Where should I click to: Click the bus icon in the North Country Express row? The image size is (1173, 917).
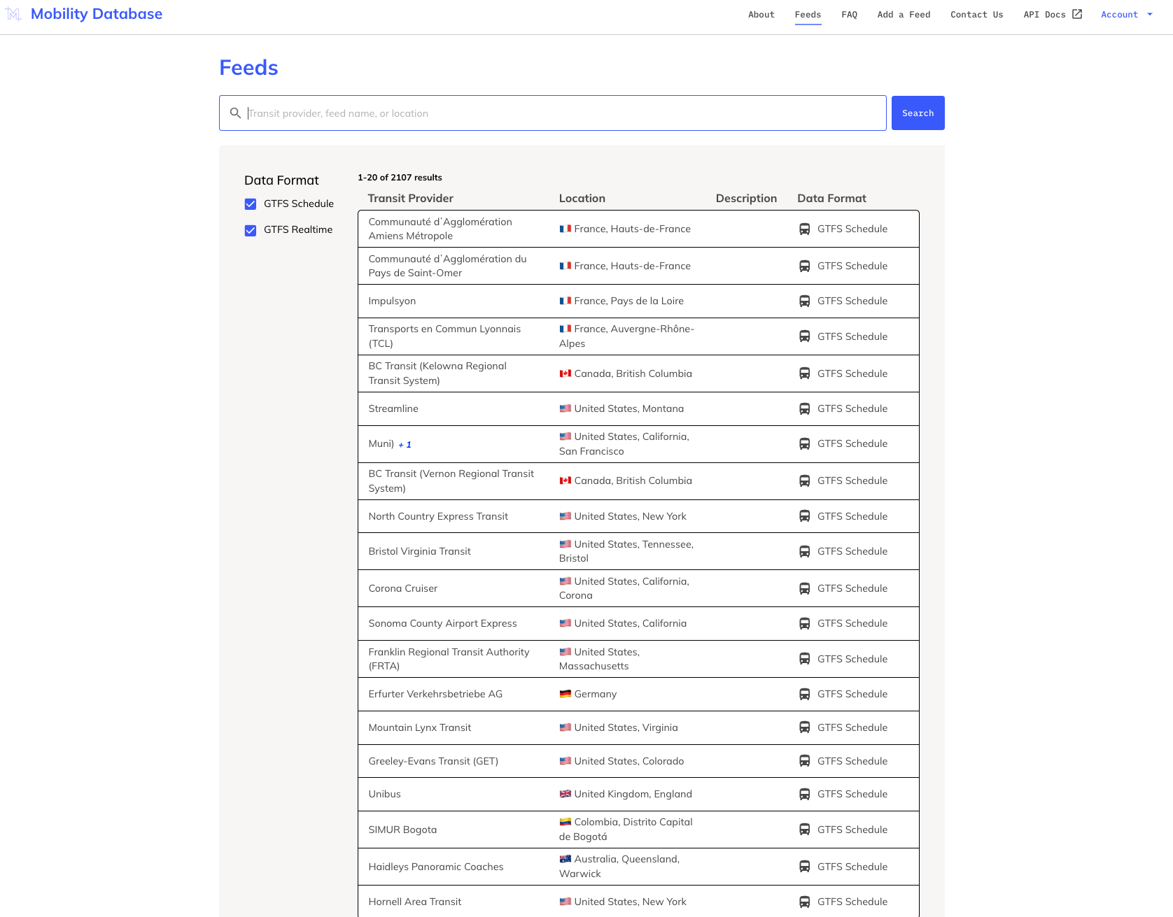pyautogui.click(x=805, y=516)
